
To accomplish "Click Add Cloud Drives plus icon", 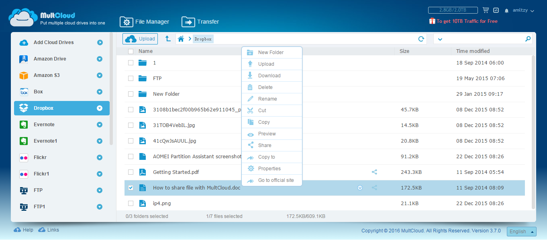I will click(24, 42).
